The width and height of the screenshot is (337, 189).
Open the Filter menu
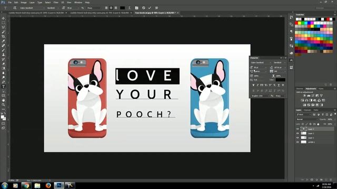56,2
